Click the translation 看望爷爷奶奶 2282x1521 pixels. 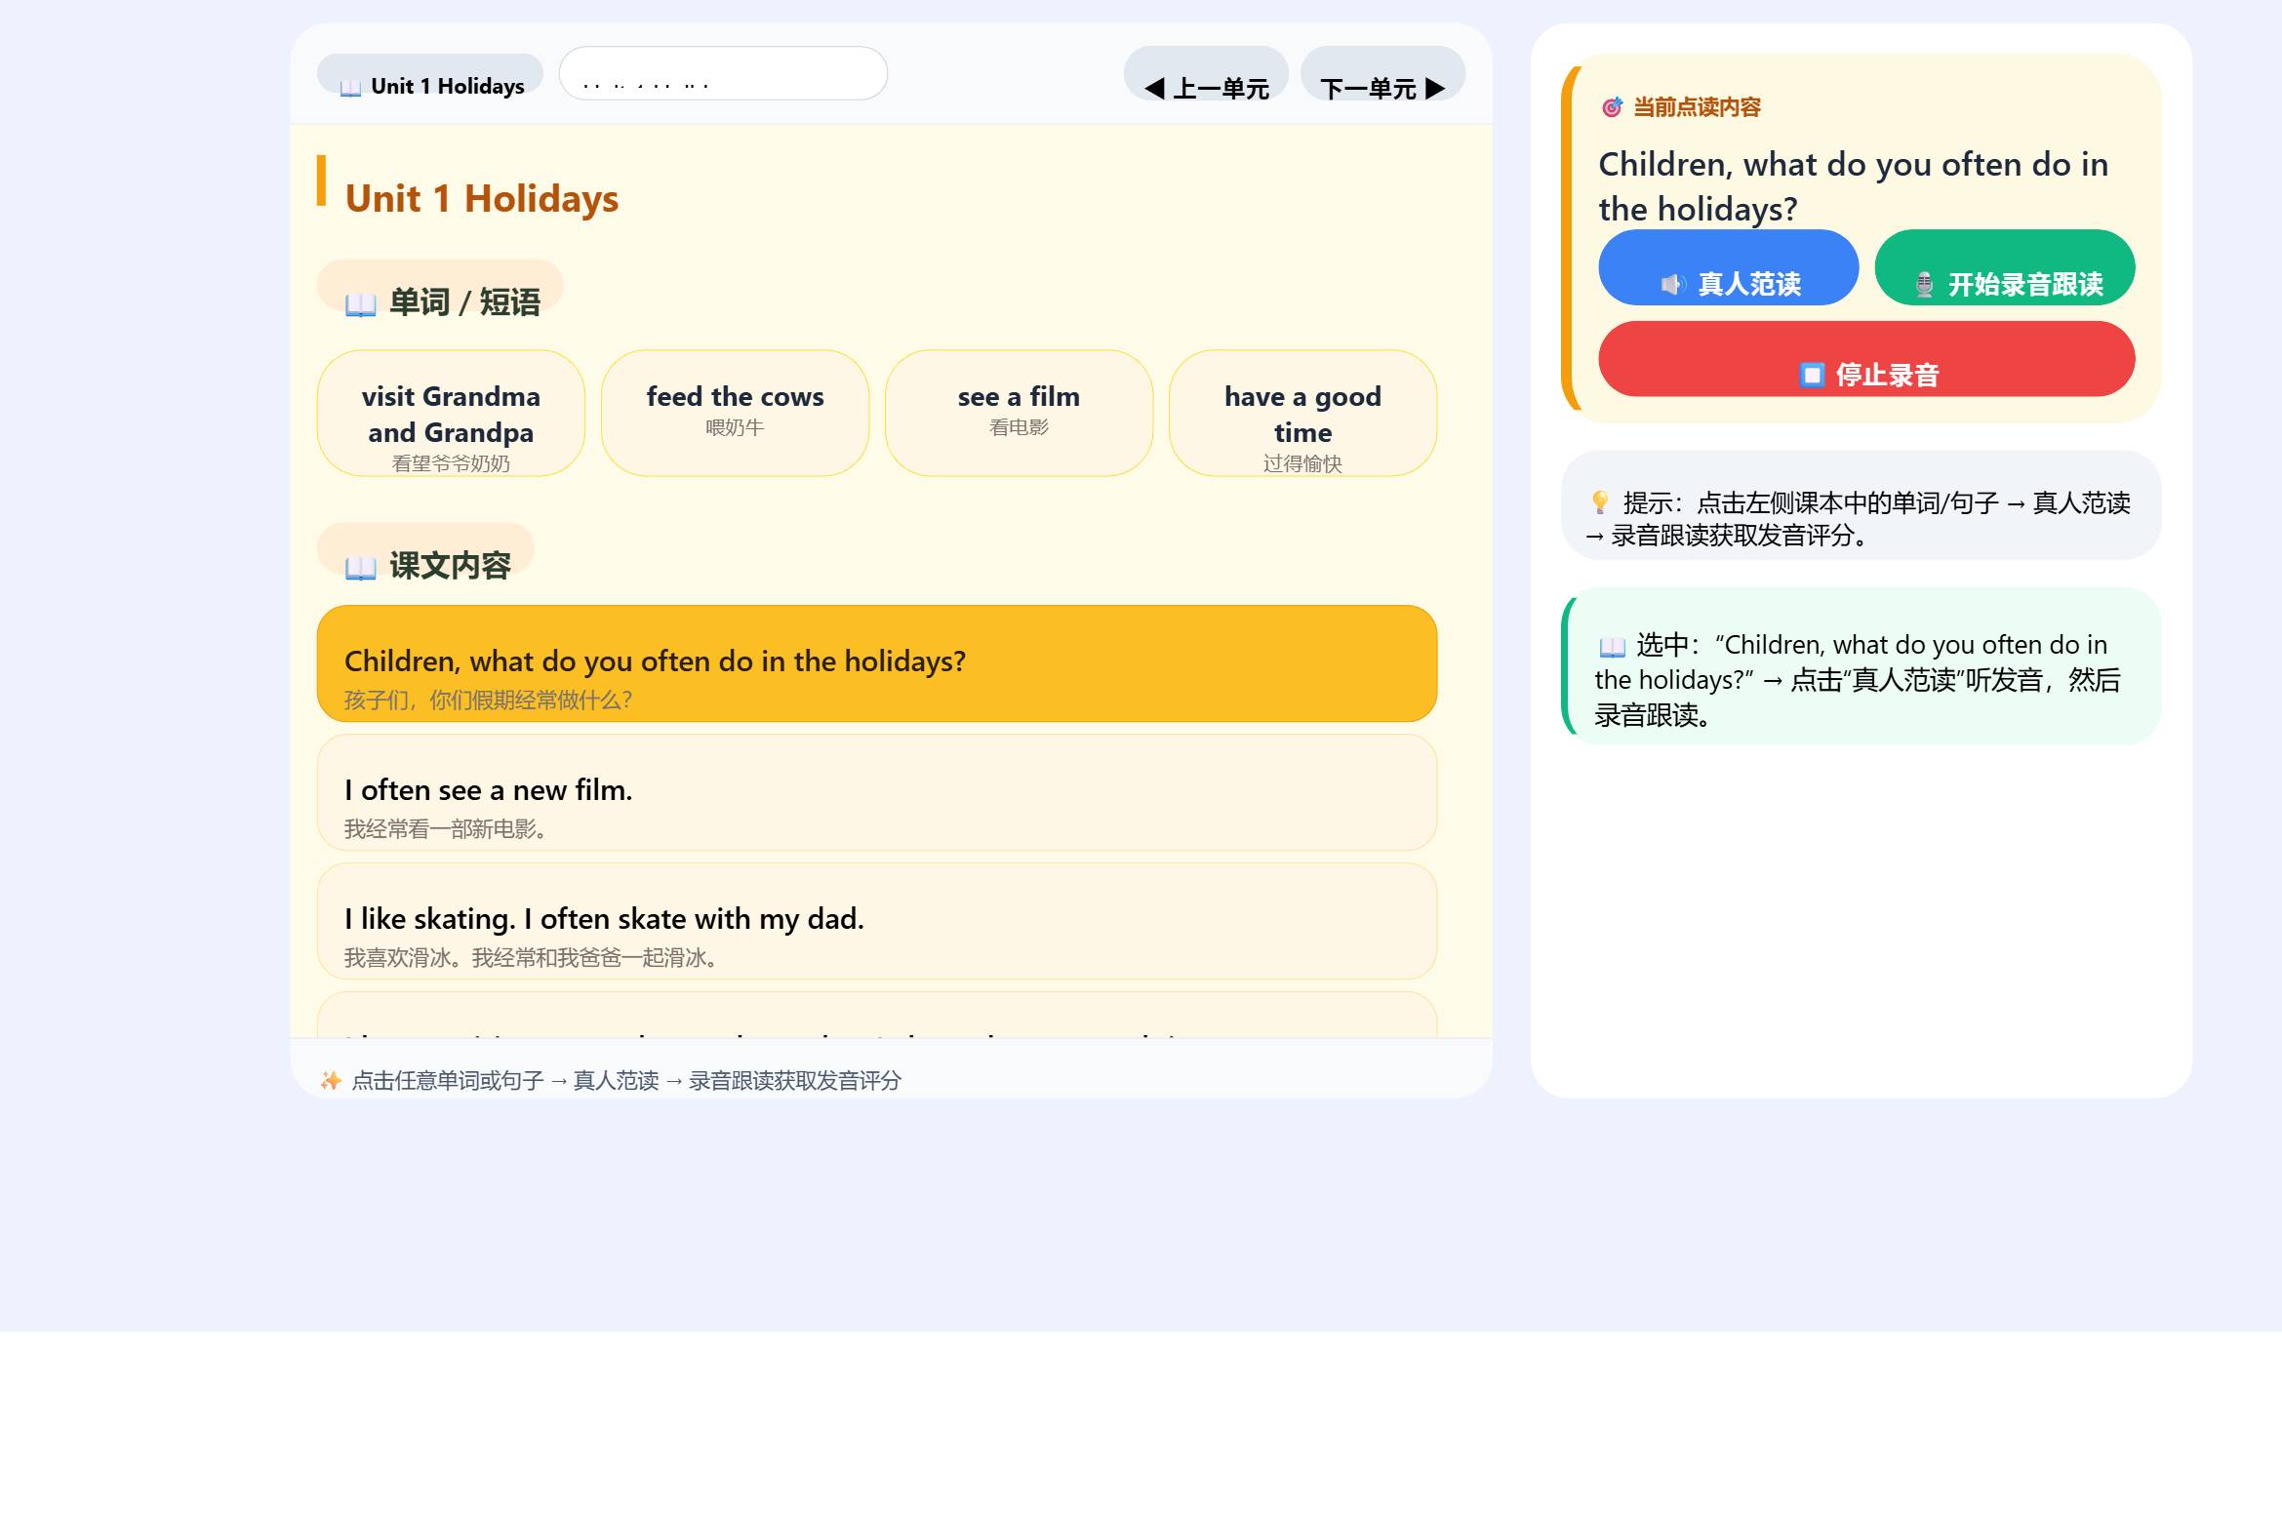point(451,463)
